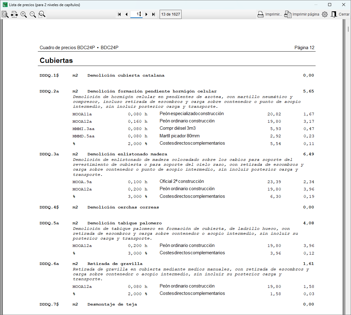Viewport: 351px width, 315px height.
Task: Click the Cerrar button
Action: pyautogui.click(x=340, y=14)
